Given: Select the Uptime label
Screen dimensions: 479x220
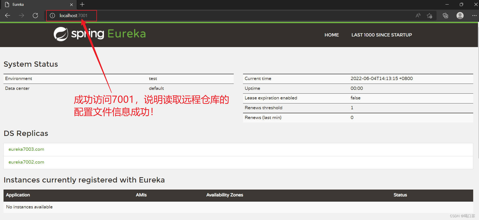Looking at the screenshot, I should click(x=252, y=88).
